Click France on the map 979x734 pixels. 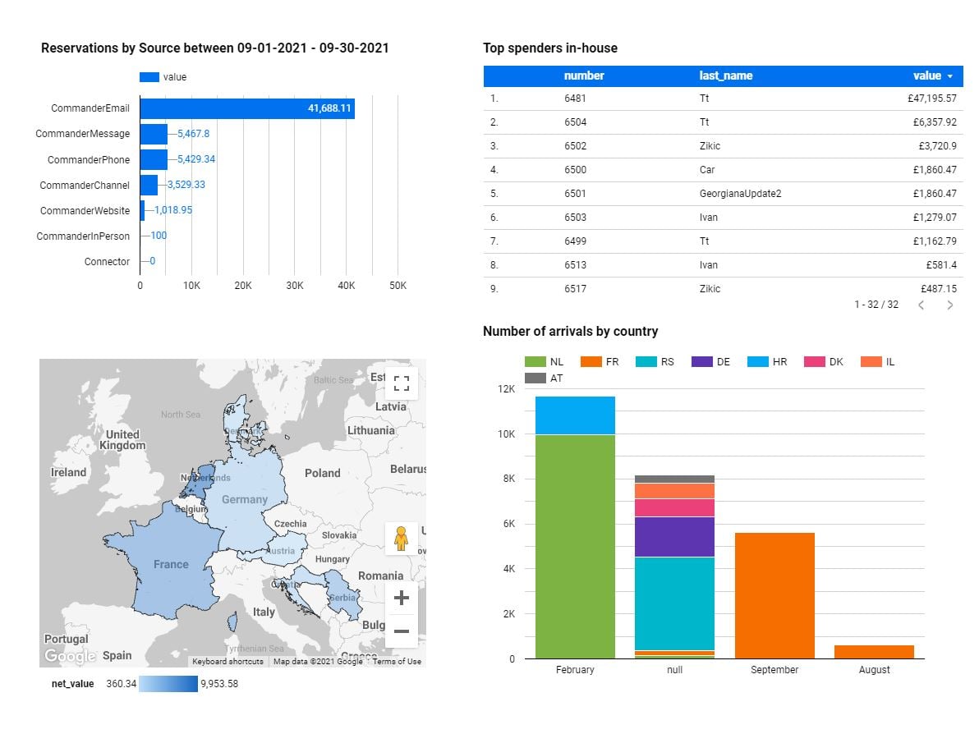click(x=170, y=564)
